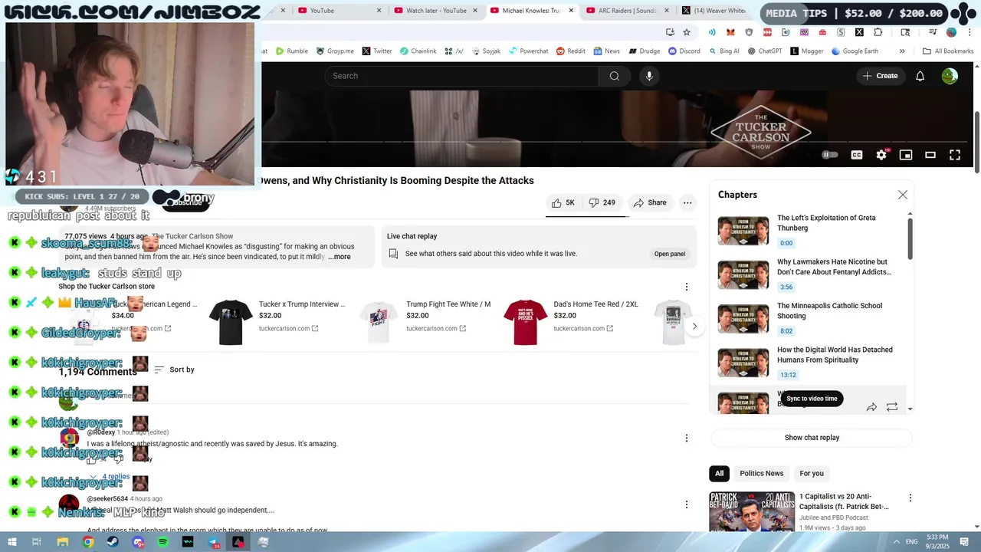981x552 pixels.
Task: Type in the YouTube search box
Action: point(462,76)
